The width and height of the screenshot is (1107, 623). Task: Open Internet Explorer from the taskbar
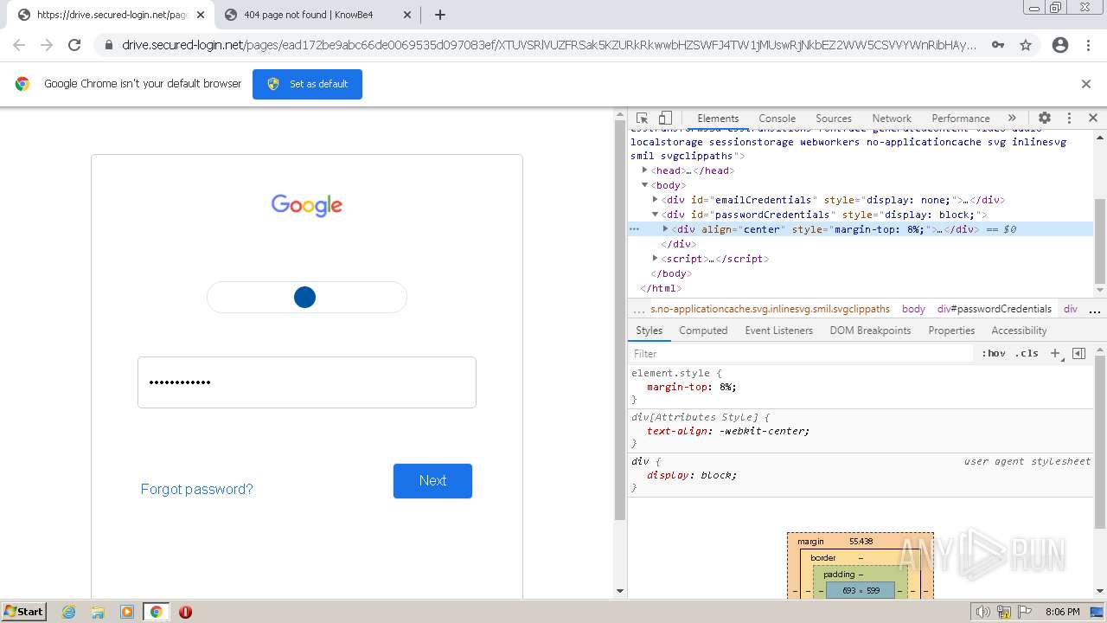pyautogui.click(x=69, y=612)
